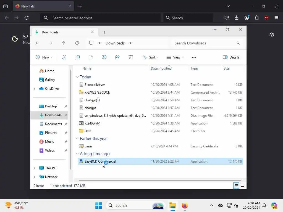Go back in File Explorer

(x=37, y=43)
